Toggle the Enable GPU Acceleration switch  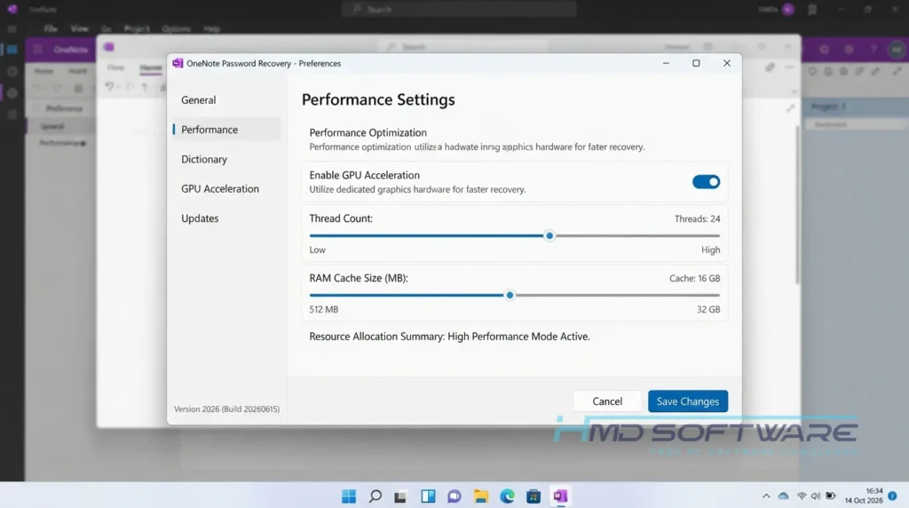tap(706, 182)
